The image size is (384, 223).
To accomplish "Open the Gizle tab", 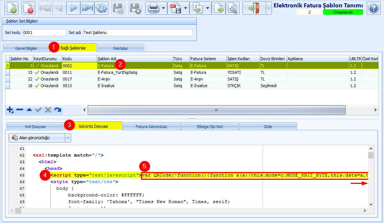I will click(x=268, y=127).
